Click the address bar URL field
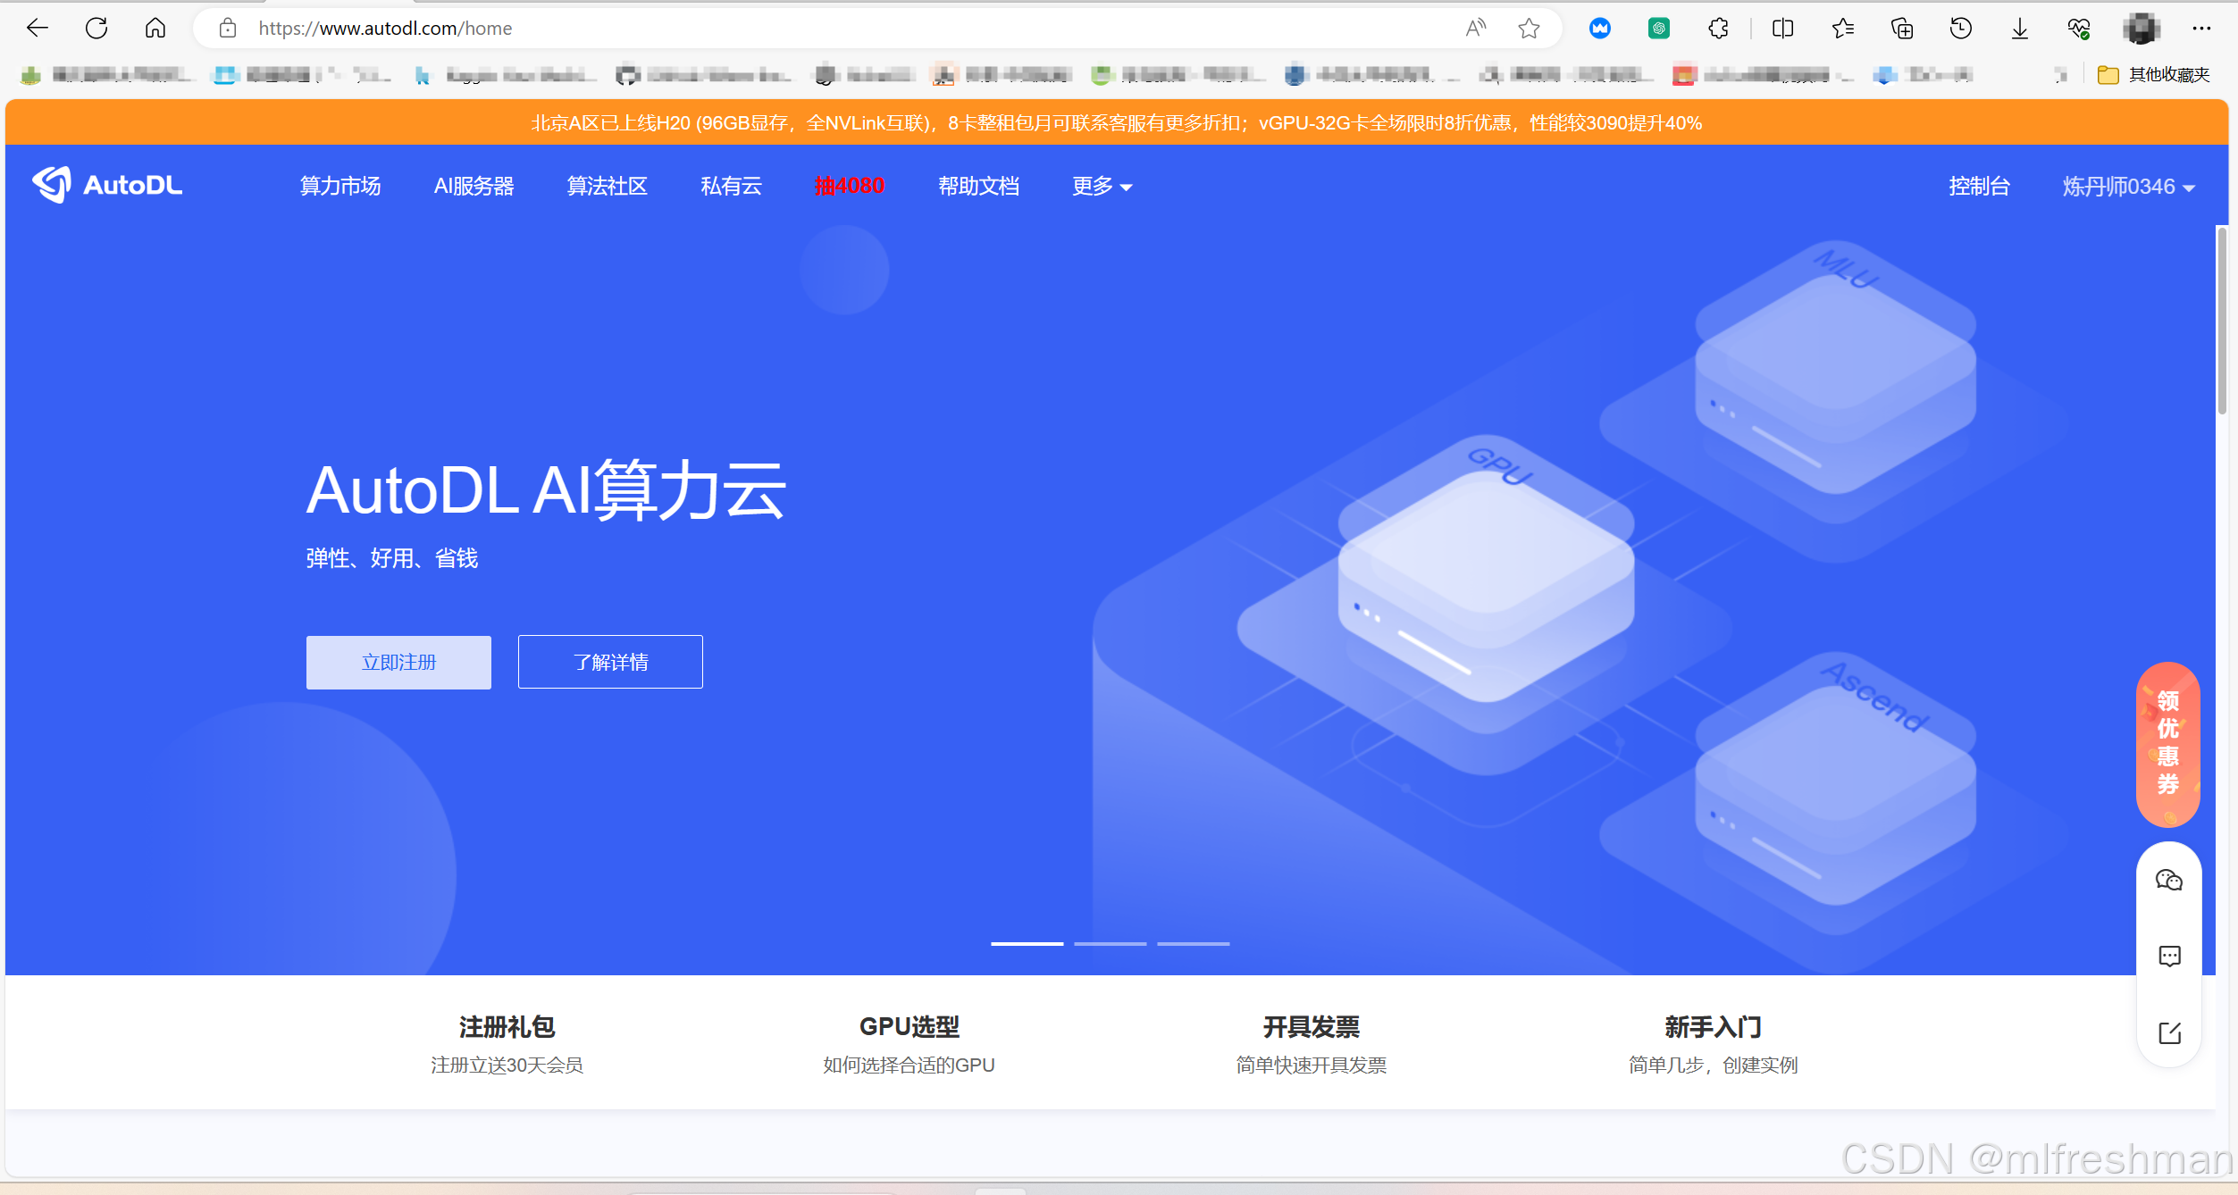 [x=804, y=29]
